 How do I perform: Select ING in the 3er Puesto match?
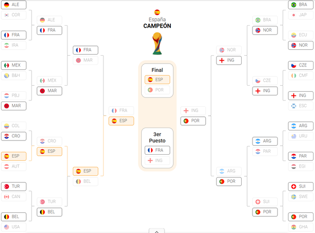click(x=157, y=161)
